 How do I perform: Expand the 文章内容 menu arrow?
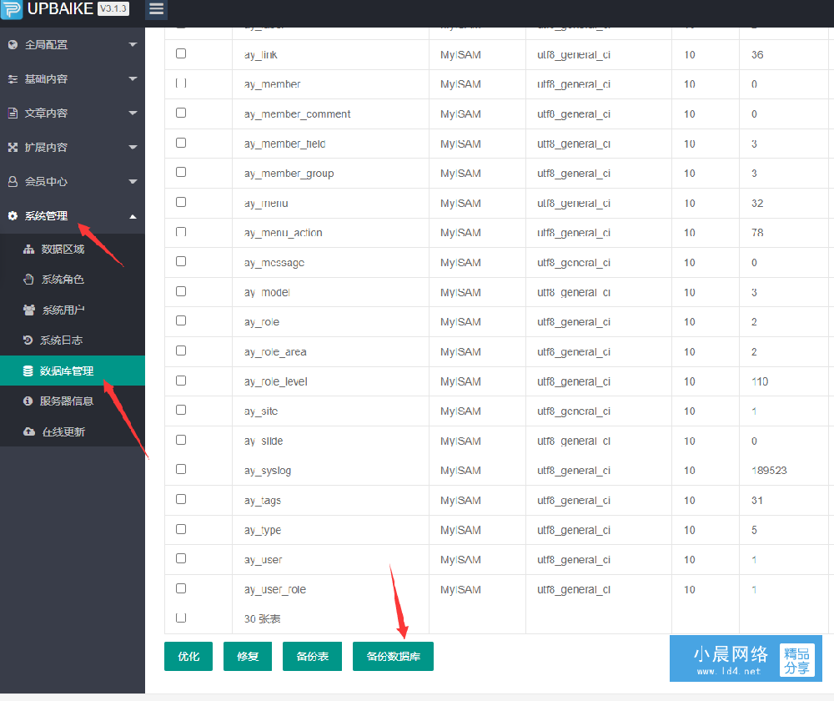tap(133, 113)
